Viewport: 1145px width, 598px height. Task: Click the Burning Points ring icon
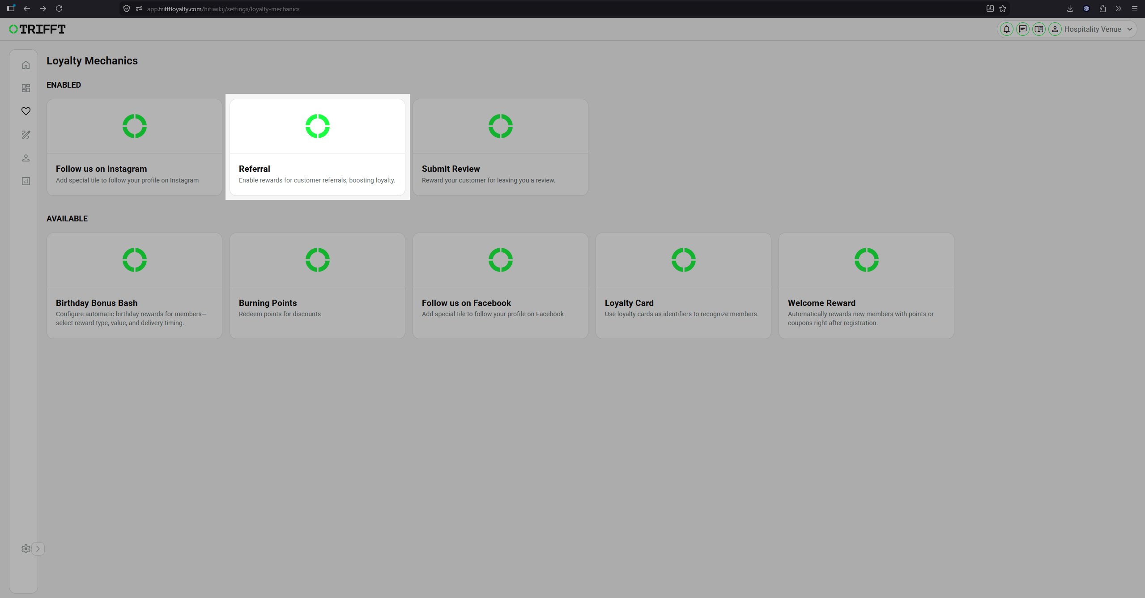(318, 260)
